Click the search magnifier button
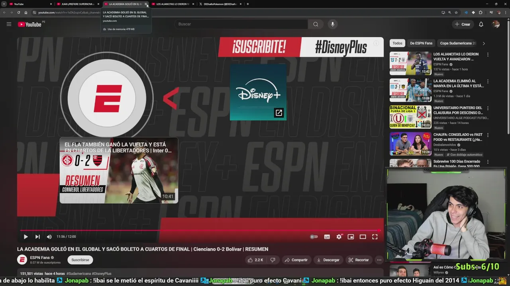This screenshot has height=286, width=510. (x=316, y=24)
